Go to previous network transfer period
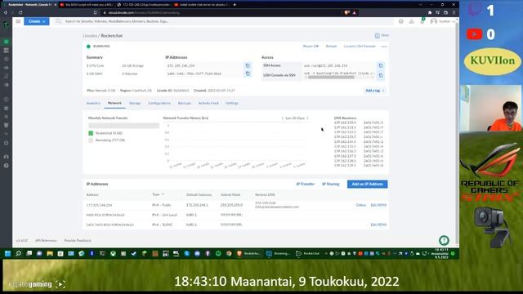Viewport: 523px width, 294px height. (282, 118)
